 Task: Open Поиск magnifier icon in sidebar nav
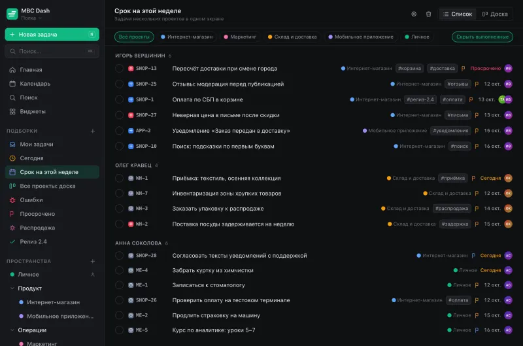[x=12, y=97]
